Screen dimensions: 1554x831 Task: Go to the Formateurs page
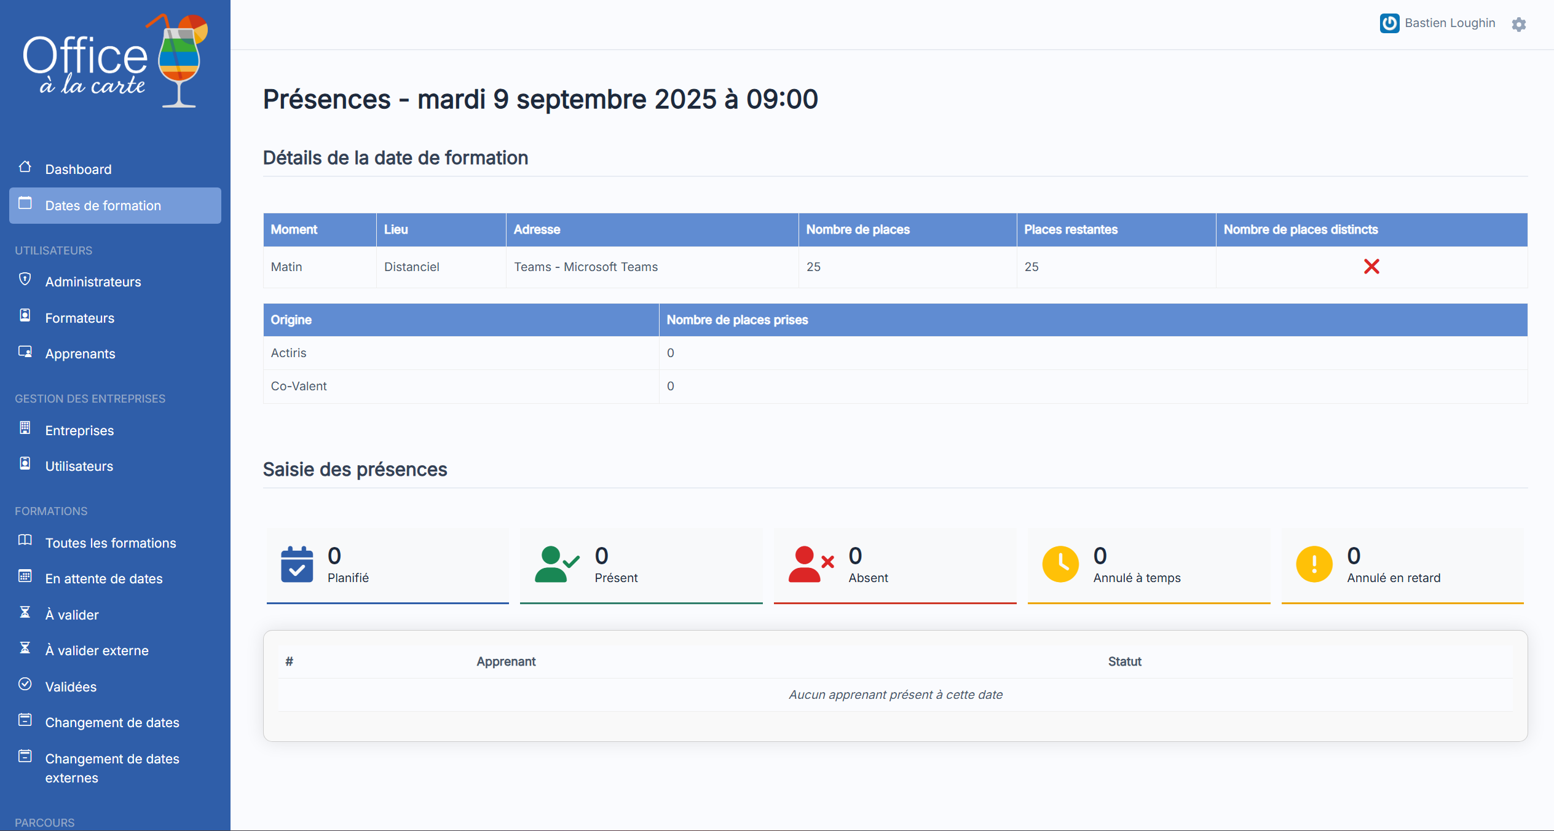pos(80,318)
